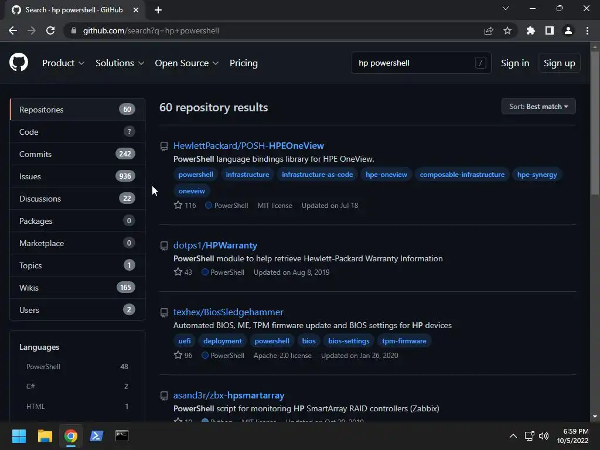
Task: Show hidden system tray icons
Action: (513, 436)
